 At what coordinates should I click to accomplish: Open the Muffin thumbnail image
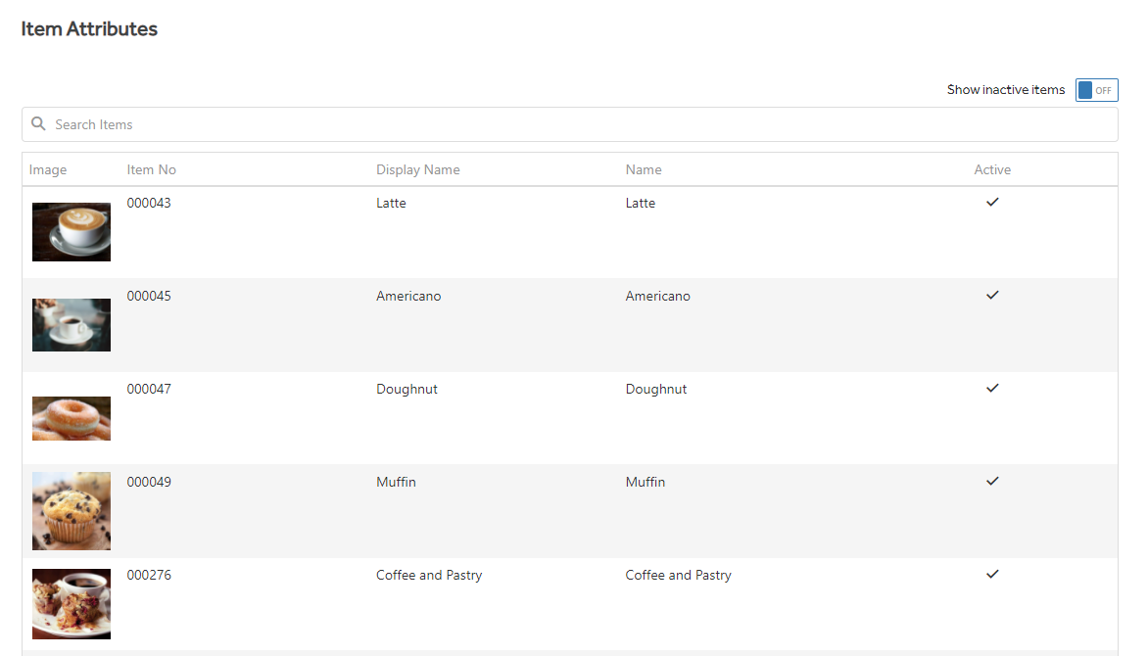click(72, 511)
